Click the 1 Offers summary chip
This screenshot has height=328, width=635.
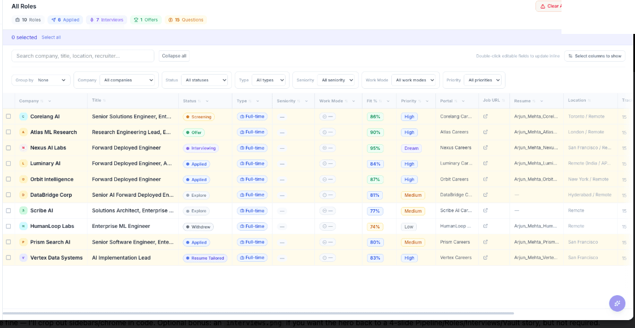[146, 20]
